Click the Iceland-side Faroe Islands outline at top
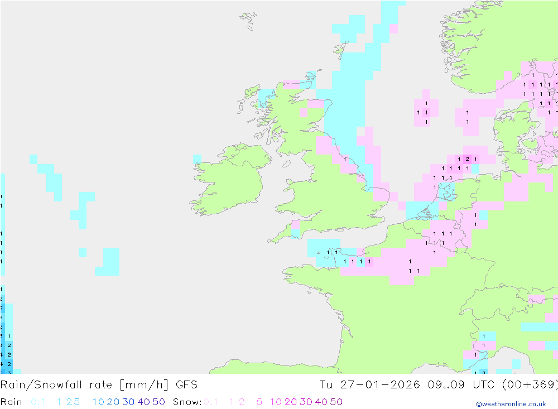The height and width of the screenshot is (409, 558). tap(248, 21)
